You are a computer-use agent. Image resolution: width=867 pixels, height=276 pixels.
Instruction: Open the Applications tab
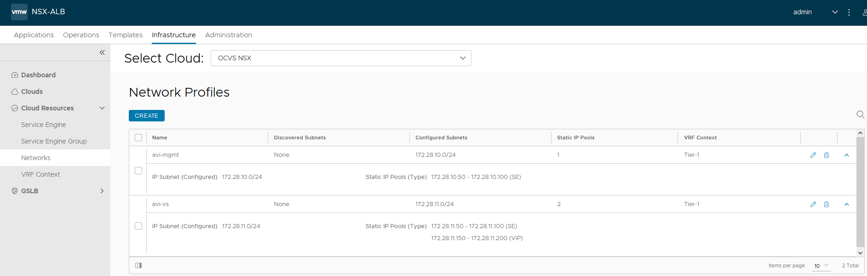[34, 35]
